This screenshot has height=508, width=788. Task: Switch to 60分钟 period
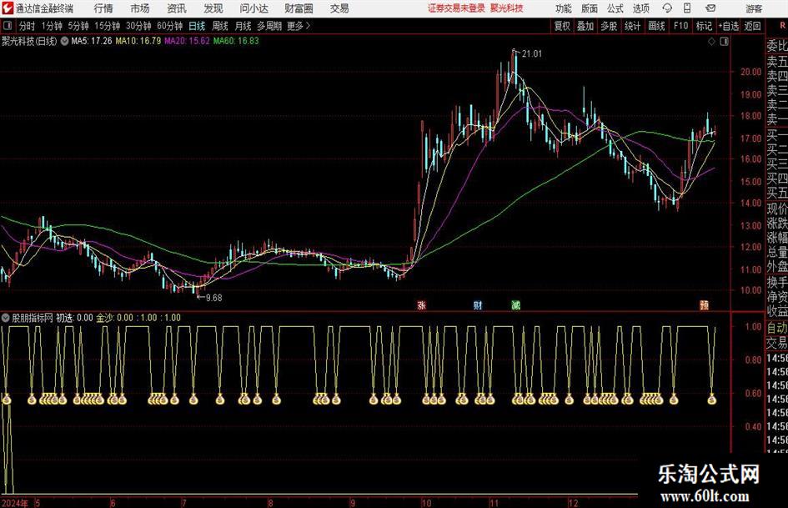170,26
